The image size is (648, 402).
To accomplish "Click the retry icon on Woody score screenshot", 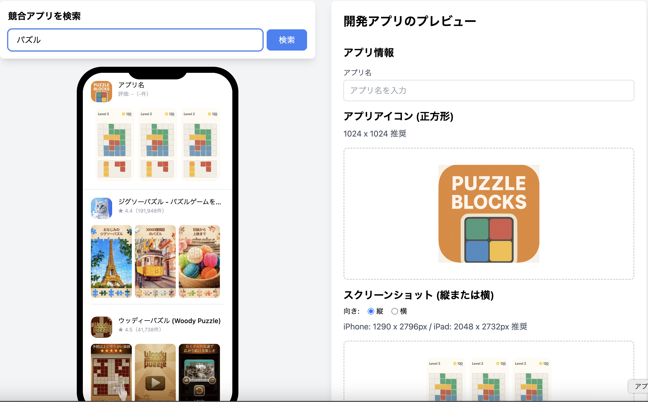I will [199, 391].
